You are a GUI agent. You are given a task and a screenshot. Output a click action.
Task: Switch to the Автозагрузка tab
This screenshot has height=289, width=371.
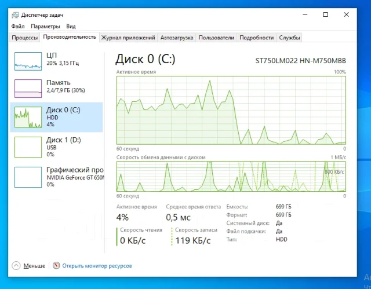coord(177,38)
